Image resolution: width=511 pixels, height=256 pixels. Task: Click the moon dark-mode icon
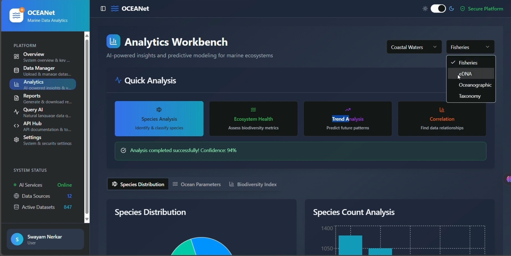point(451,9)
